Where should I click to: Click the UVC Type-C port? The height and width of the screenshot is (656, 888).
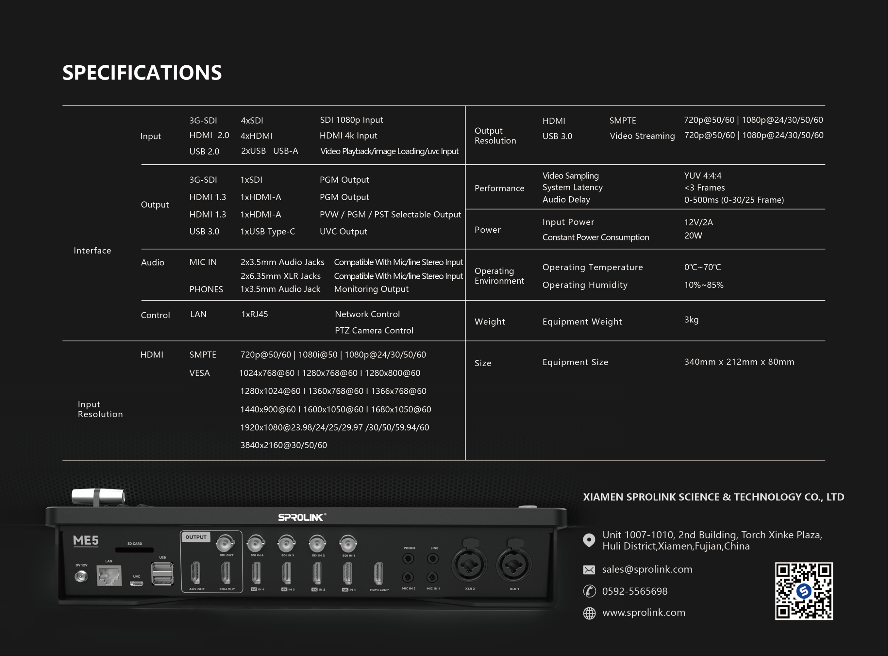pos(136,583)
